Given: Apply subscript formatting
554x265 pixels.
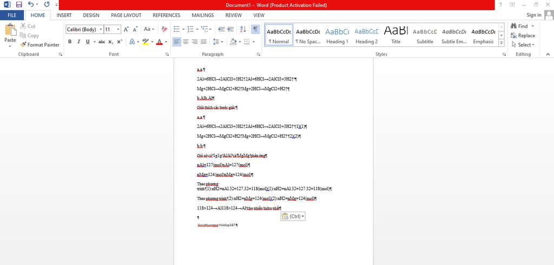Looking at the screenshot, I should click(x=110, y=42).
